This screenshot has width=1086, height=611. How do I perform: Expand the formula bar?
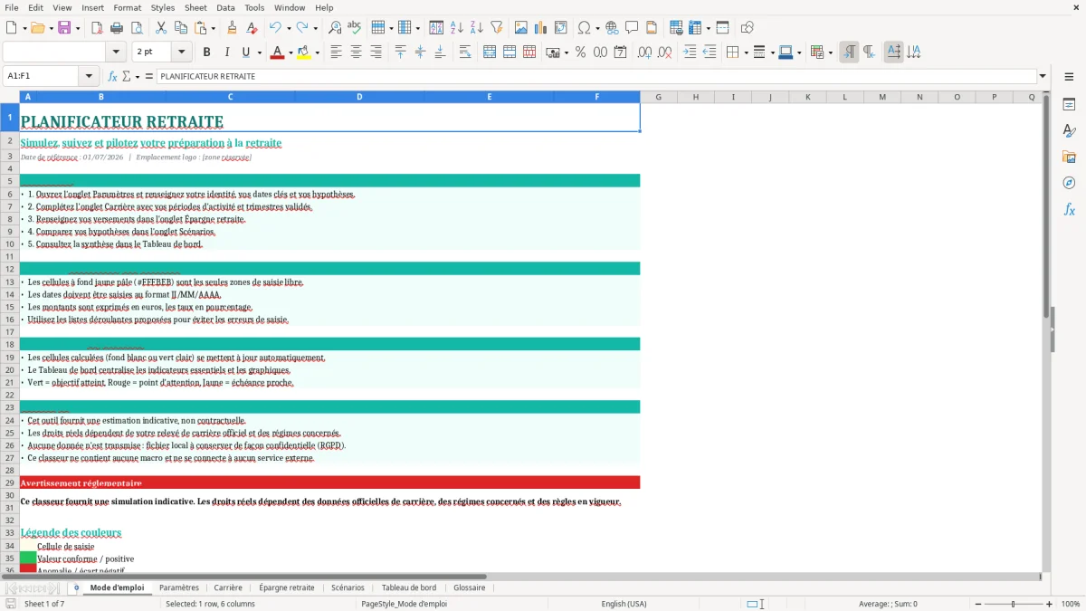[x=1043, y=77]
